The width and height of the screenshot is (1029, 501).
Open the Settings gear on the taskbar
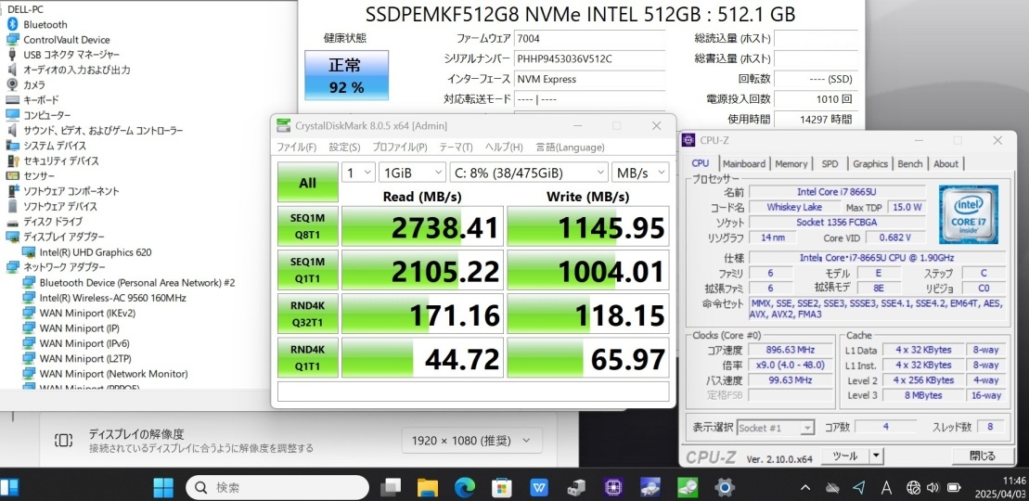[725, 487]
